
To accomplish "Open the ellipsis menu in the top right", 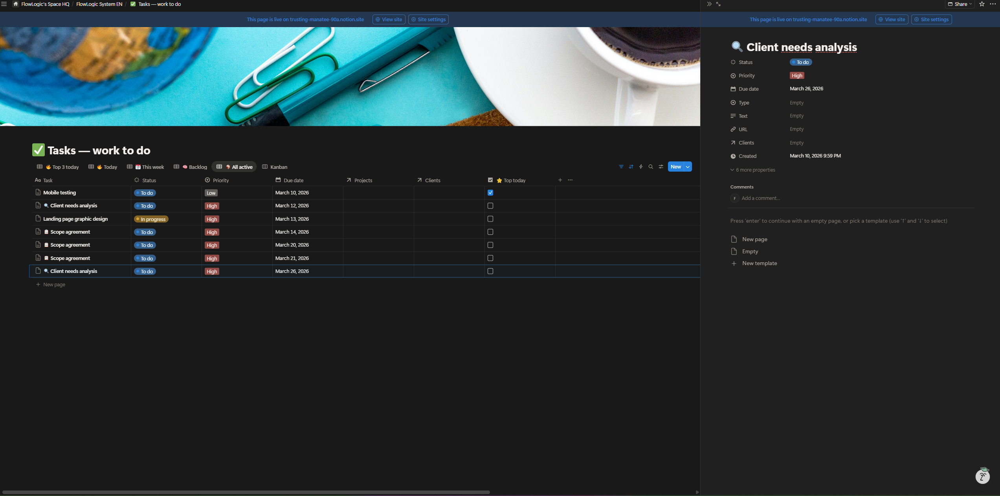I will click(994, 4).
